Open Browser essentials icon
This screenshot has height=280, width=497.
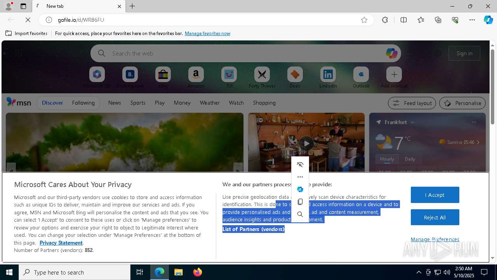[x=455, y=20]
